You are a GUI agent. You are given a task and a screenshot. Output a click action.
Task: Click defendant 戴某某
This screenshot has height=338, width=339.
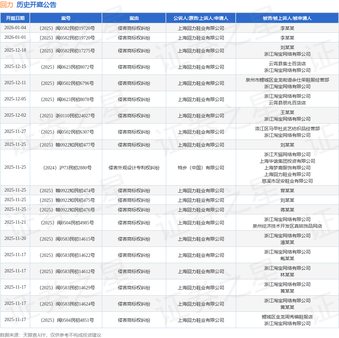pos(287,258)
